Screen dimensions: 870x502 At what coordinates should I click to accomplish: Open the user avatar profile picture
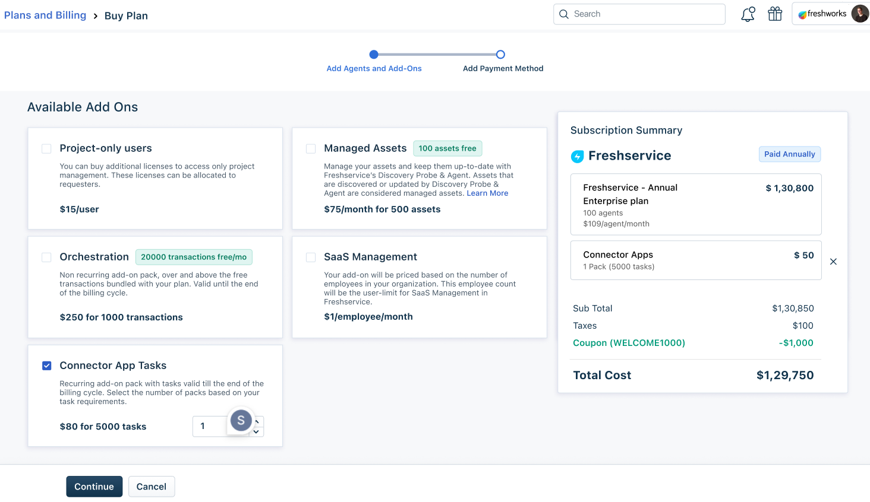pyautogui.click(x=860, y=14)
